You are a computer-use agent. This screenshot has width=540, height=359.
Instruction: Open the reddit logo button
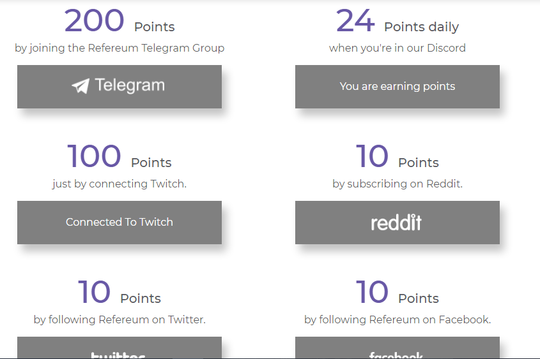pos(397,223)
